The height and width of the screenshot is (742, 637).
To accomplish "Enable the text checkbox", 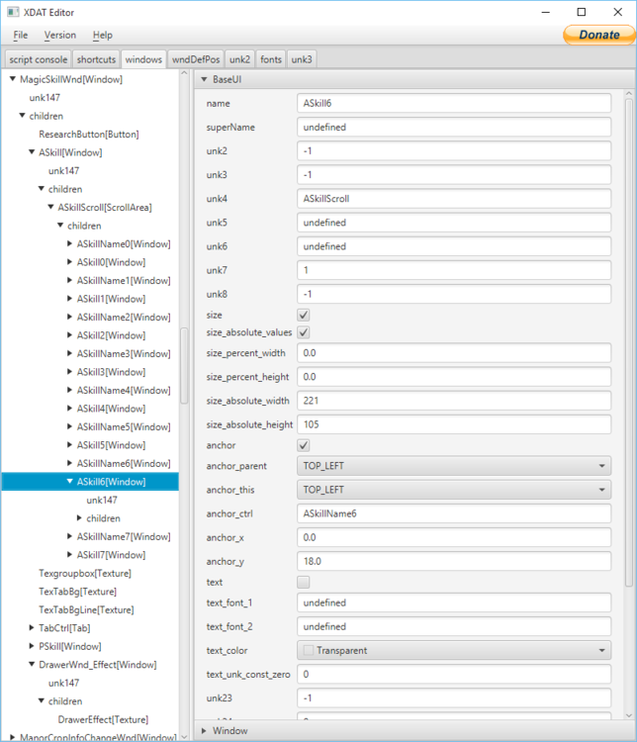I will (304, 582).
